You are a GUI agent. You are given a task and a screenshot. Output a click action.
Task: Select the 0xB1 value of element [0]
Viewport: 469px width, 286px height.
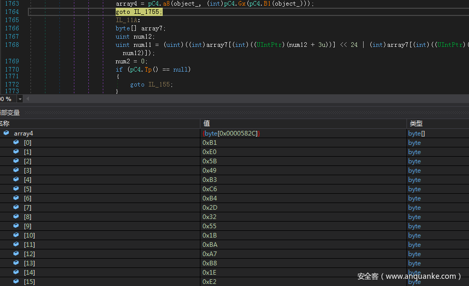[210, 143]
